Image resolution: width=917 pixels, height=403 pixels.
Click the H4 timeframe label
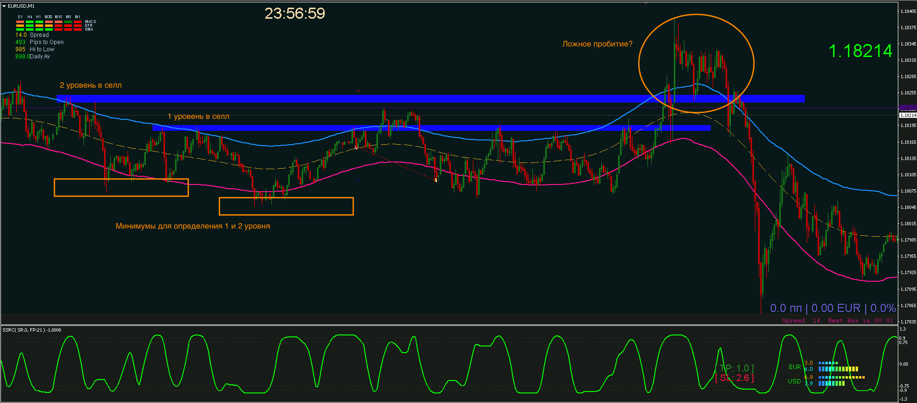(30, 17)
